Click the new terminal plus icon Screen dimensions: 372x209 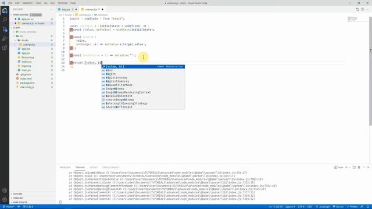[346, 167]
